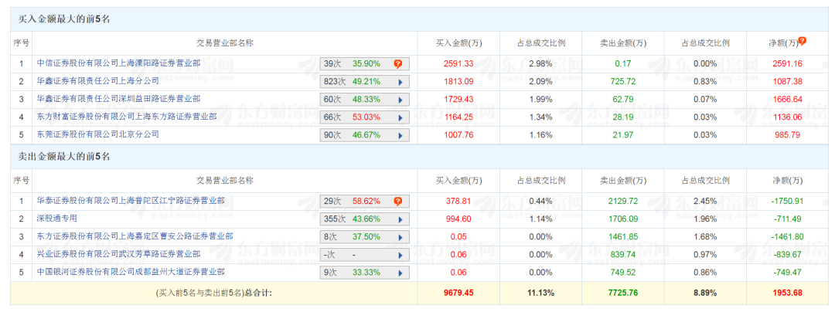Click 29次 58.62% stats box for 华泰证券

pyautogui.click(x=365, y=202)
